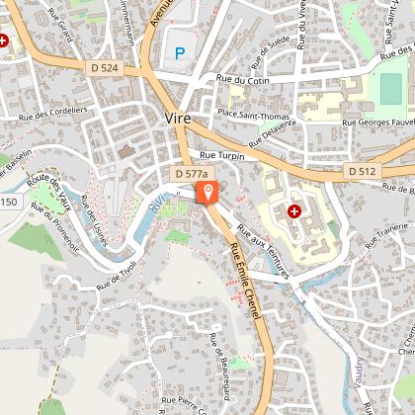This screenshot has width=415, height=415.
Task: Select the hospital cross icon near Rue aux Teintures
Action: click(294, 211)
